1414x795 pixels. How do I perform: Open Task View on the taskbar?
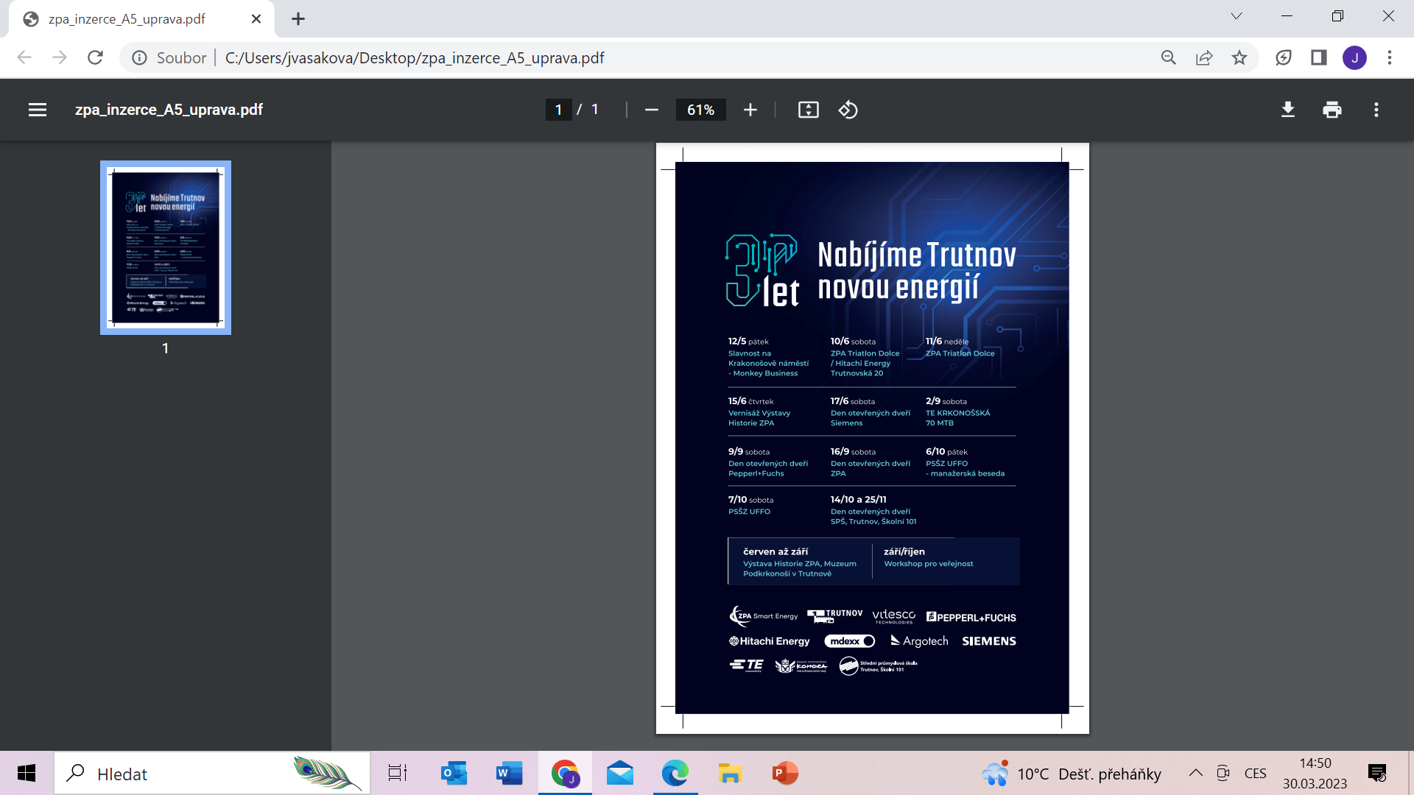click(x=398, y=774)
